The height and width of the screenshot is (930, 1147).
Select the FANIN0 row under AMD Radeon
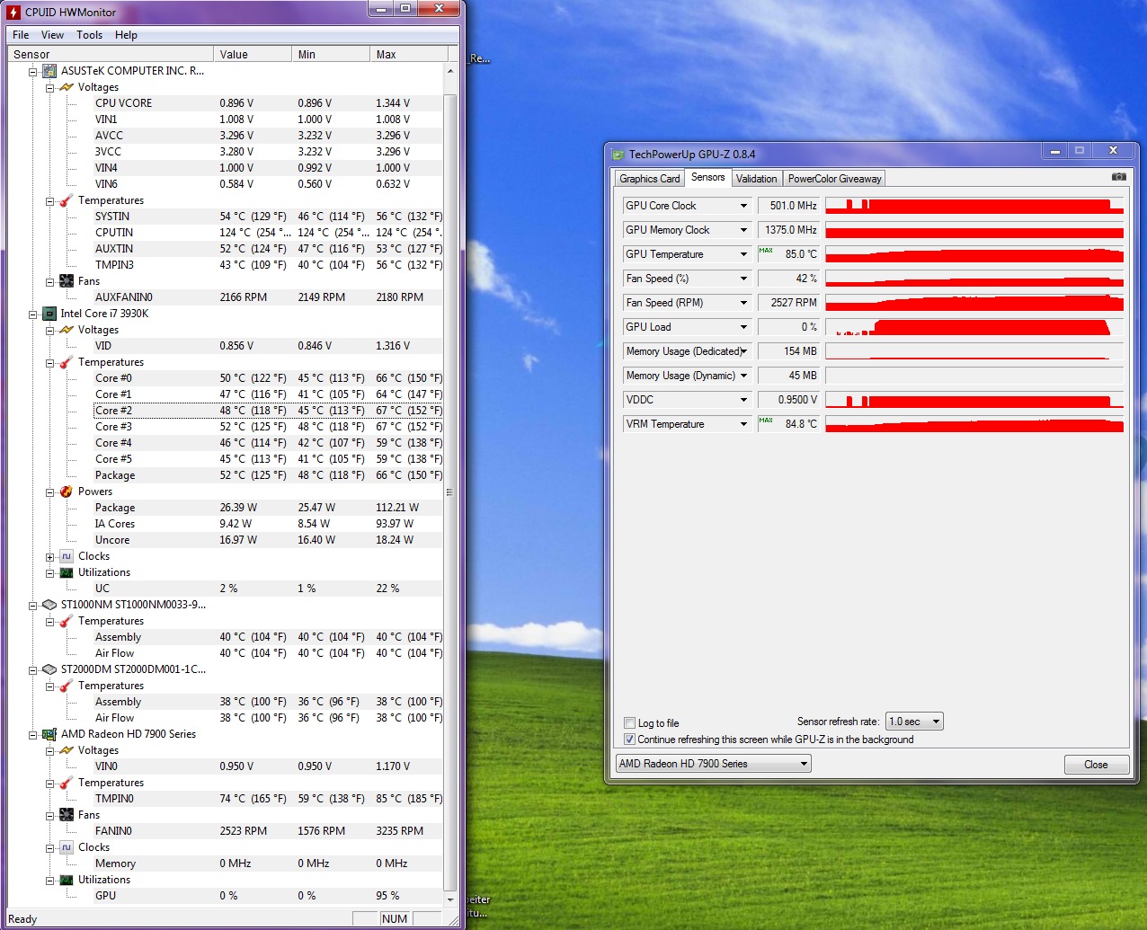tap(268, 831)
